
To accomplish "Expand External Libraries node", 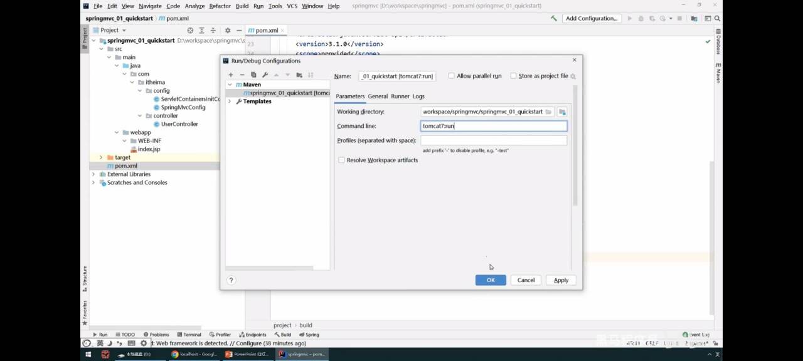I will [x=93, y=174].
